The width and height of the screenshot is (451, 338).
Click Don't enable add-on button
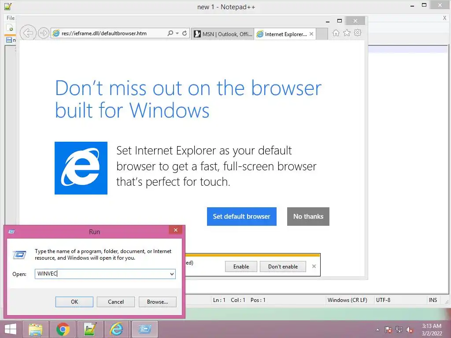pos(283,266)
